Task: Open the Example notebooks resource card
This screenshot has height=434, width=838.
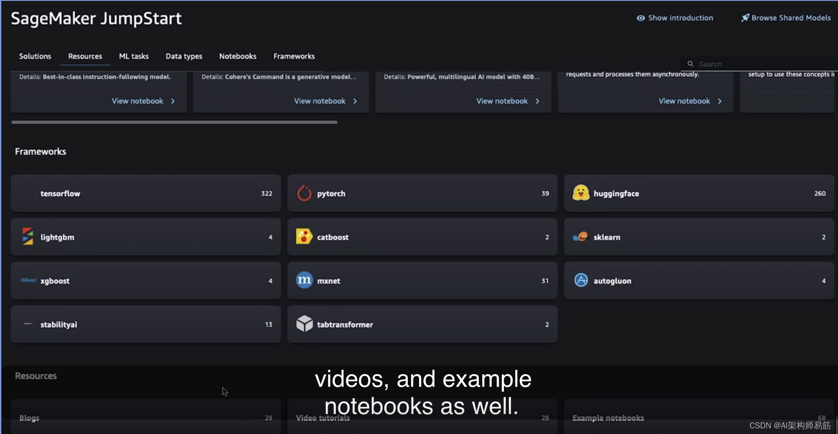Action: coord(699,417)
